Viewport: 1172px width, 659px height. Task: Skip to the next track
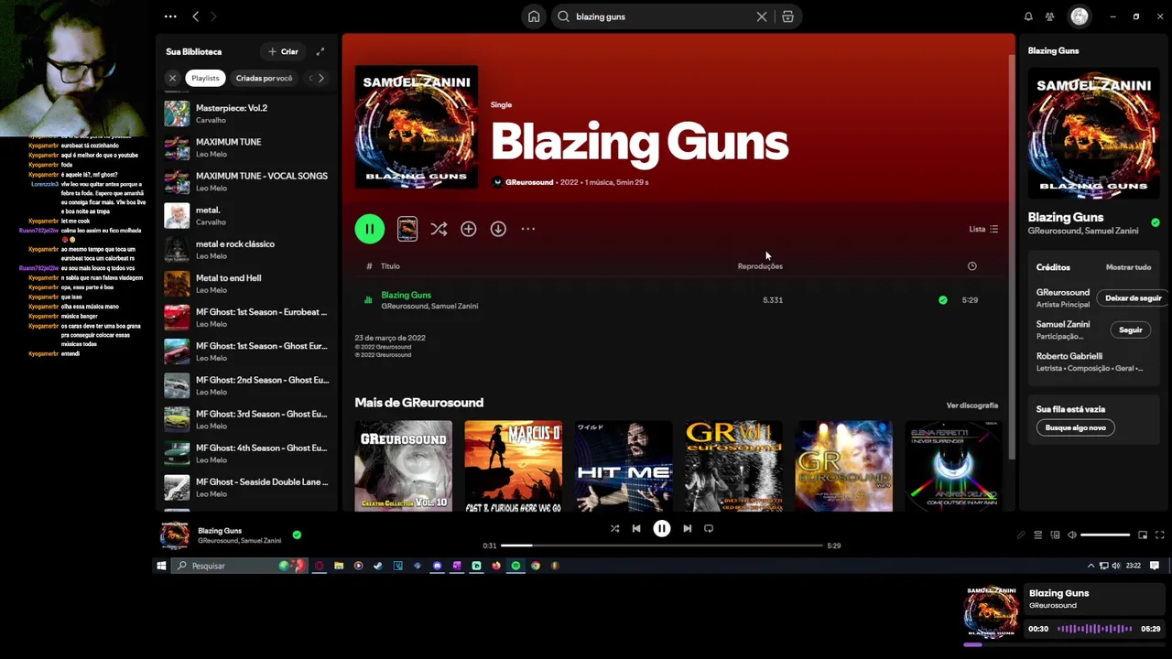[687, 528]
